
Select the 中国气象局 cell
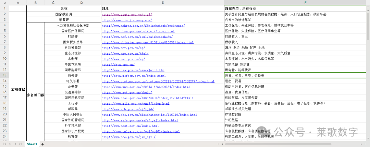(73, 64)
